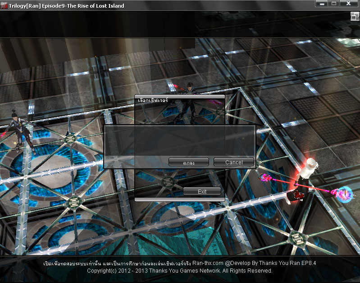The height and width of the screenshot is (283, 360).
Task: Maximize the Trilogy[Ran] game window
Action: pyautogui.click(x=334, y=4)
